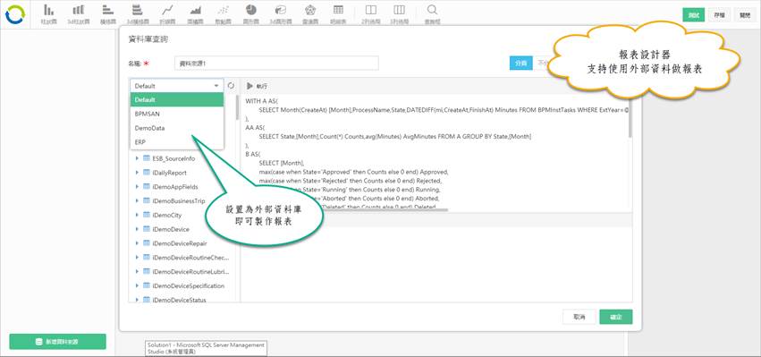Viewport: 761px width, 357px height.
Task: Click the 'WITH A AS(' line in SQL
Action: 262,101
